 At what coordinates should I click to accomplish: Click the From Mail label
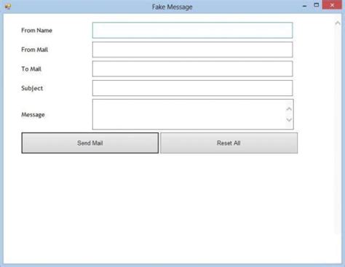[x=34, y=49]
